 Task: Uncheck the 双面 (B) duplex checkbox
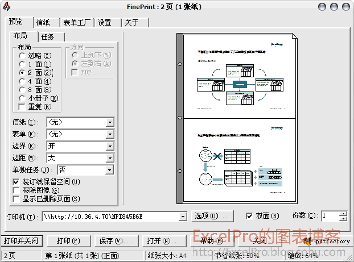point(249,216)
